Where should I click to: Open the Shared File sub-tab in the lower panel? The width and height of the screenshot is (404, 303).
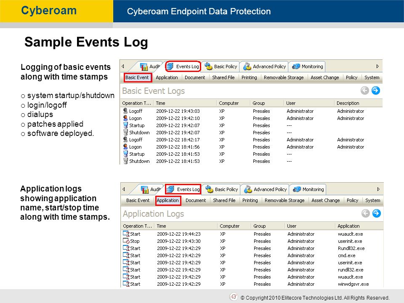tap(224, 200)
